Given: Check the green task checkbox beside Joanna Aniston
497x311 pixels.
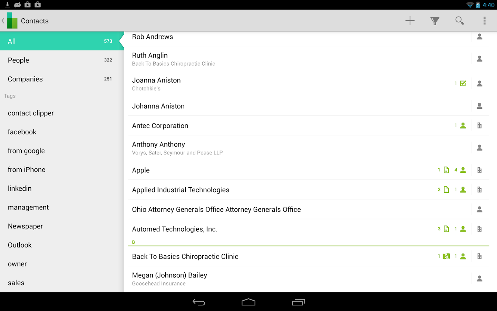Looking at the screenshot, I should click(463, 83).
